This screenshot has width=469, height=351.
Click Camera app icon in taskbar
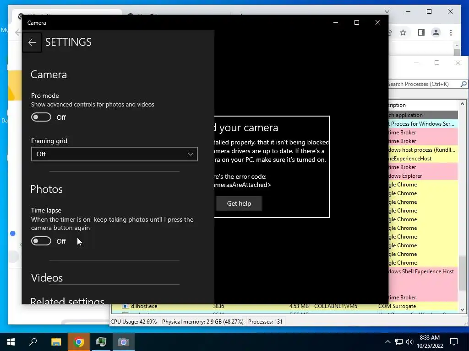point(124,342)
